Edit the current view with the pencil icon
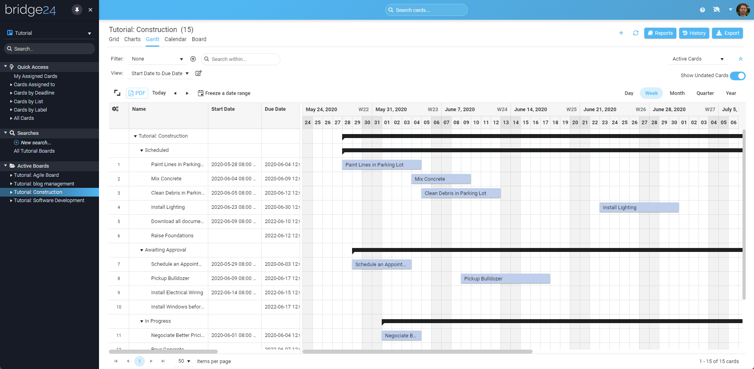Screen dimensions: 754x369 [x=198, y=73]
